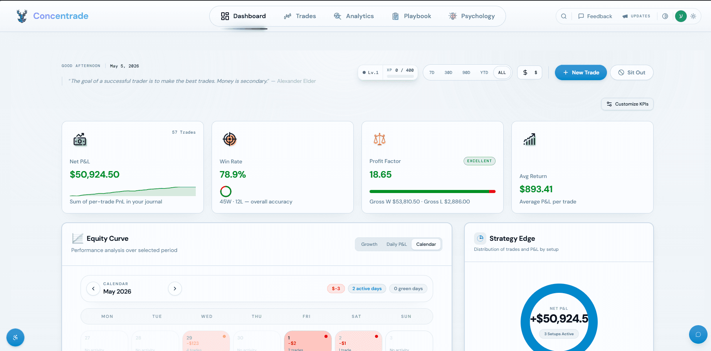Open the Analytics tab
711x351 pixels.
[354, 16]
